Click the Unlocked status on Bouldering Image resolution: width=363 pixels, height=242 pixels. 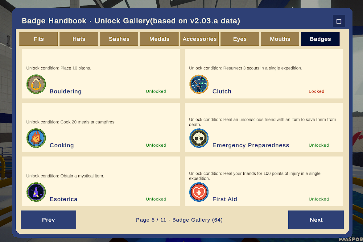coord(156,91)
